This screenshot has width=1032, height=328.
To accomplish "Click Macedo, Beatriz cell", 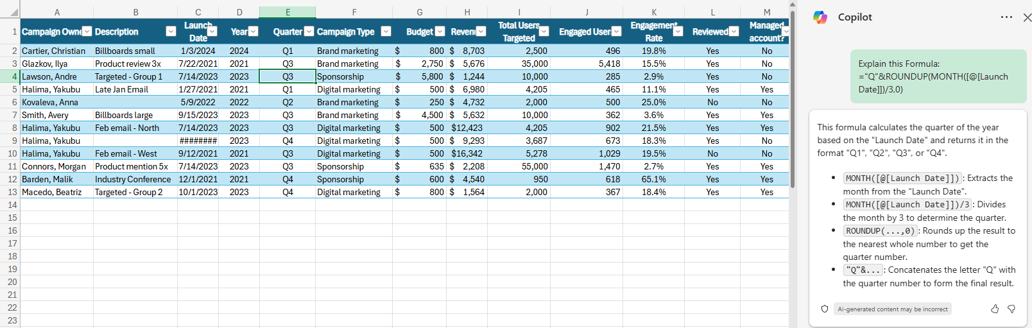I will 57,192.
